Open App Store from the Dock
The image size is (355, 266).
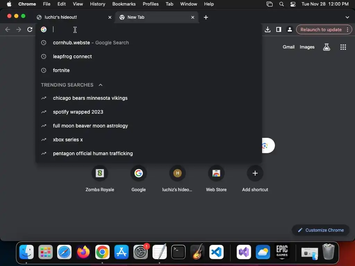(121, 252)
